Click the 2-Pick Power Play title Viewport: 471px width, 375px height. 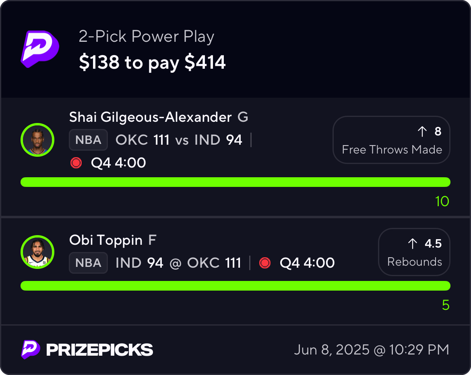click(x=147, y=37)
